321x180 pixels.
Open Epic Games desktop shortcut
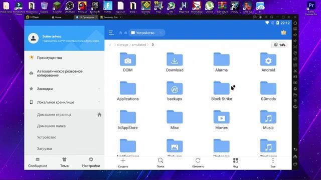(x=95, y=7)
